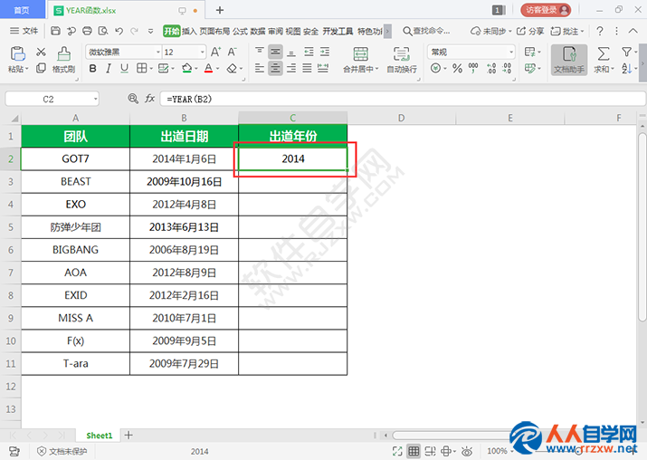The width and height of the screenshot is (647, 460).
Task: Click decrease decimal places icon
Action: coord(507,68)
